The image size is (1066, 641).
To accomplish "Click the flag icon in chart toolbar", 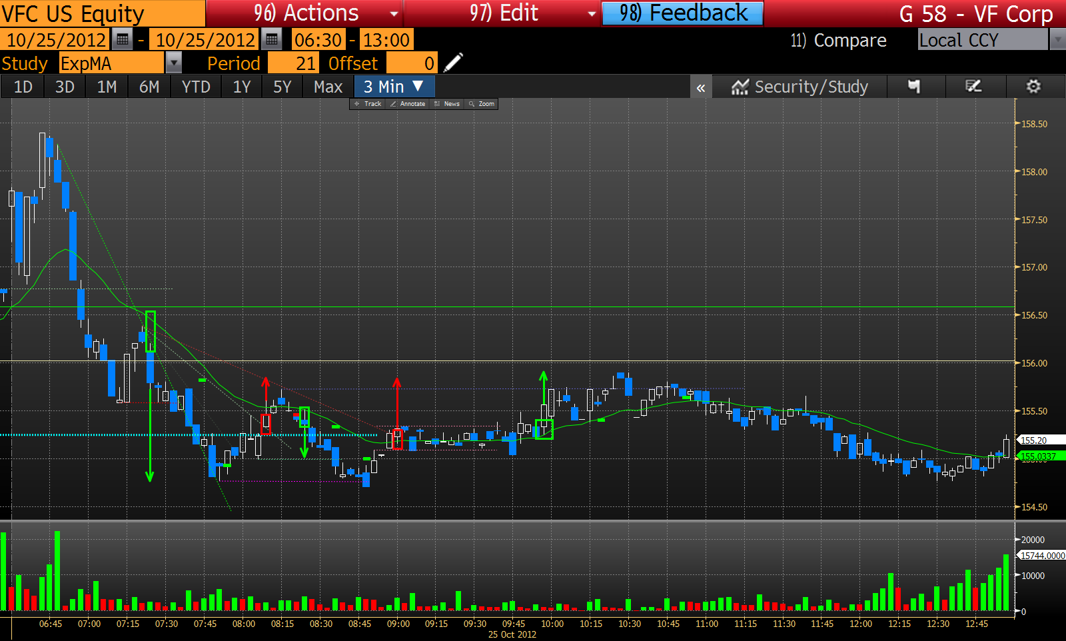I will [914, 87].
